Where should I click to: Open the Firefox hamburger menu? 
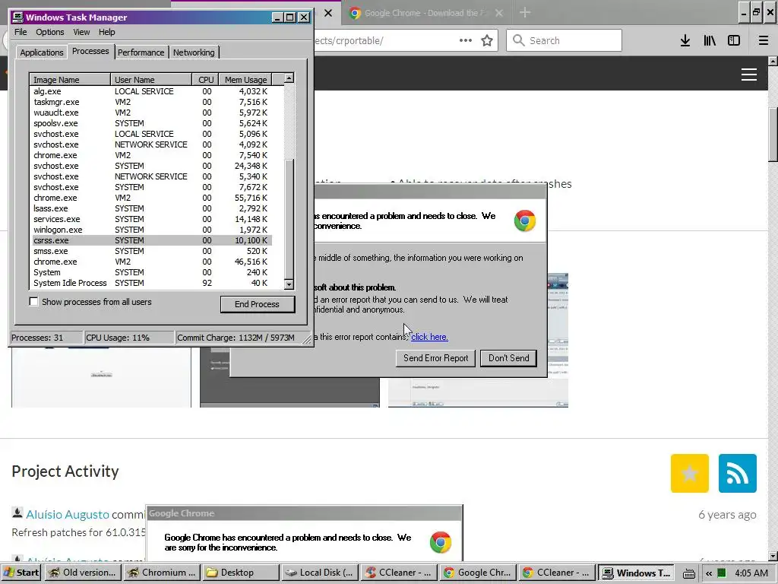[764, 41]
